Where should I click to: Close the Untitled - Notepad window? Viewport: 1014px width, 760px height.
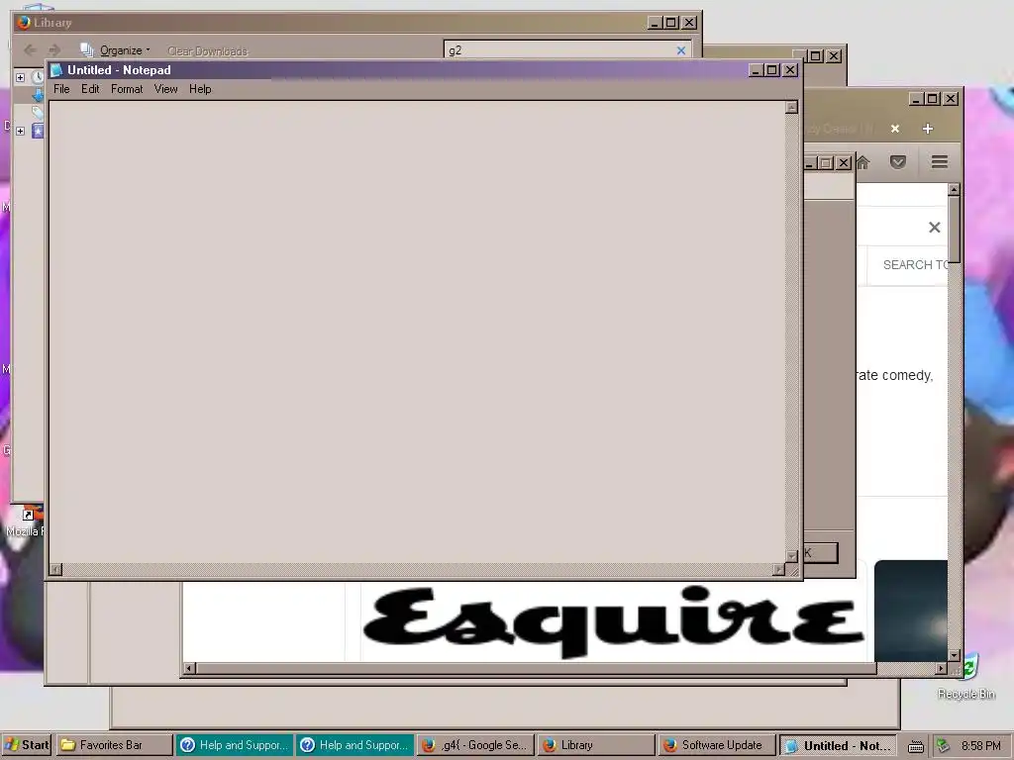790,70
